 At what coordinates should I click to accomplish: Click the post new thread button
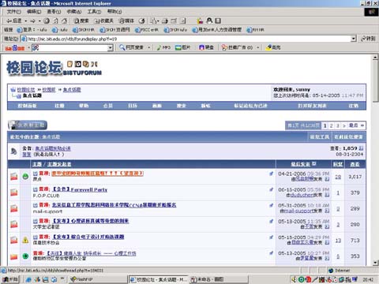tap(28, 125)
